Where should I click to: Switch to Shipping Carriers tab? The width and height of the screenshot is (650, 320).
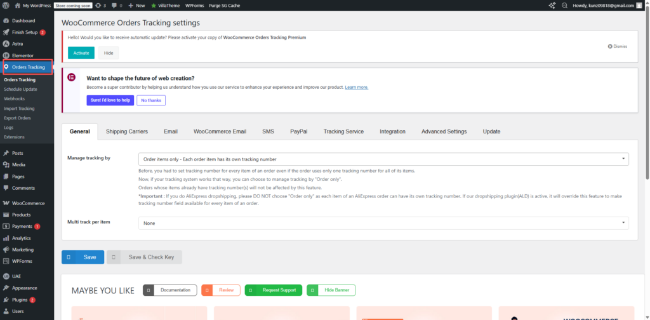pos(127,131)
